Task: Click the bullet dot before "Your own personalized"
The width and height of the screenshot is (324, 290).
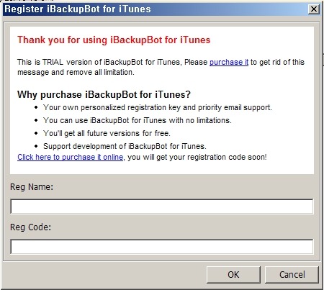Action: tap(36, 107)
